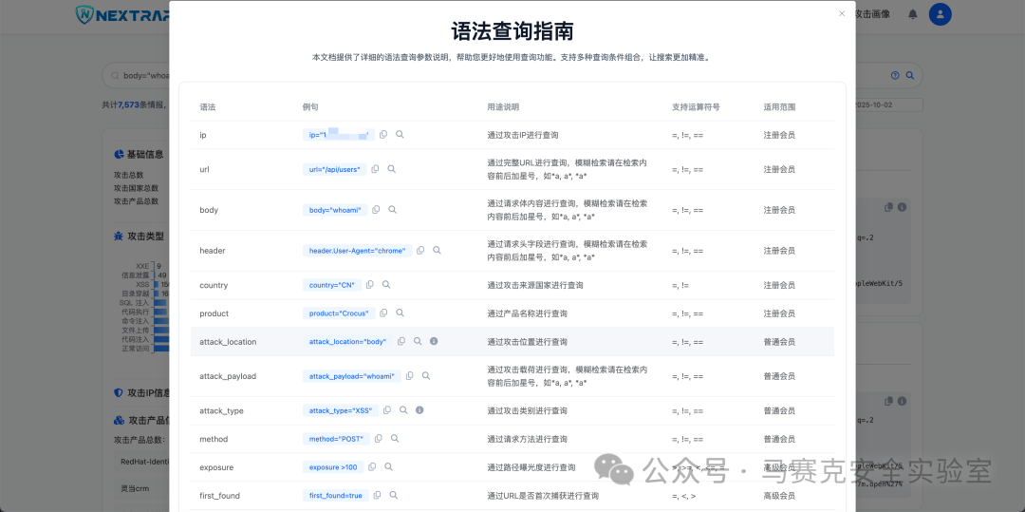Show info for attack_type syntax
1025x512 pixels.
tap(419, 410)
